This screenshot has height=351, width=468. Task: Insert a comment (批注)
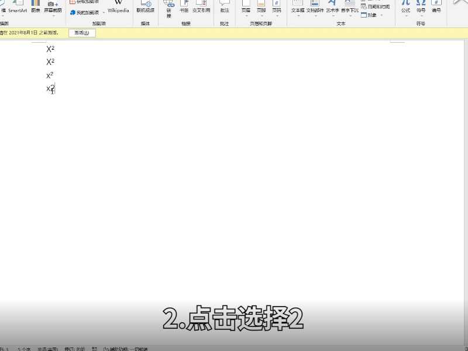(x=224, y=7)
